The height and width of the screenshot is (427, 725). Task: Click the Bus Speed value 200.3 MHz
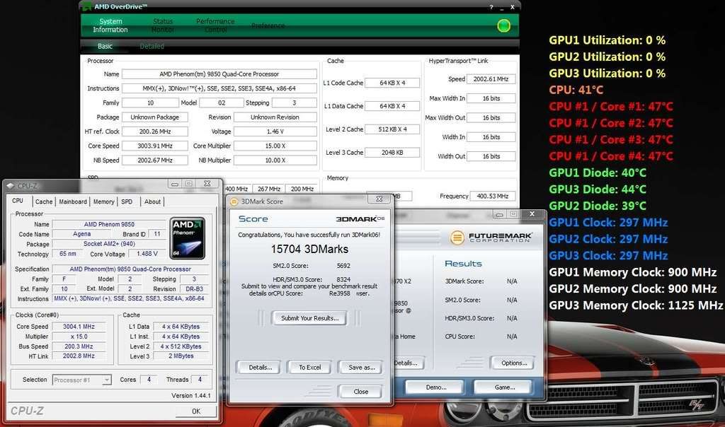pos(79,346)
